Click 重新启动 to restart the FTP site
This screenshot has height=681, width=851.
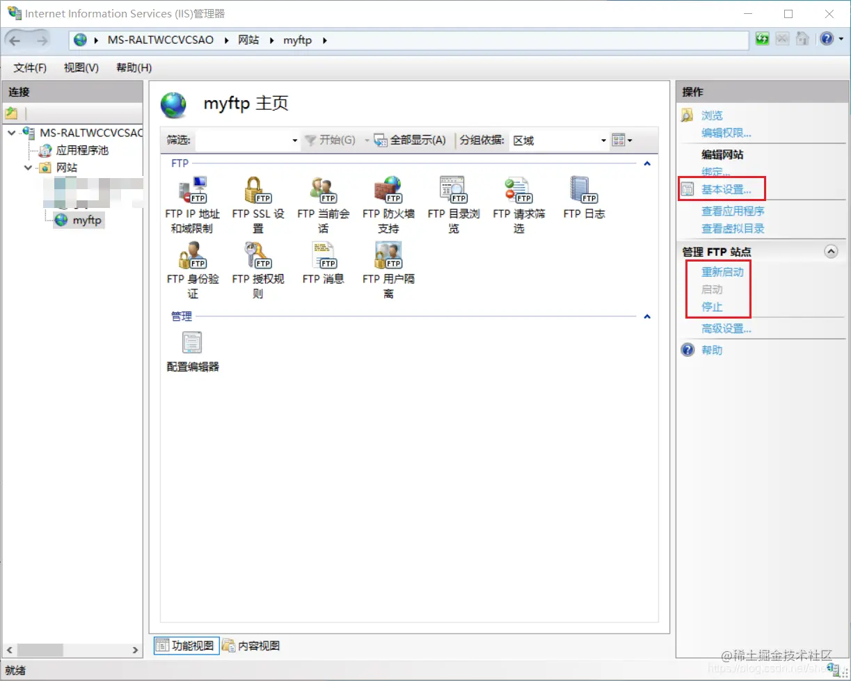(723, 272)
